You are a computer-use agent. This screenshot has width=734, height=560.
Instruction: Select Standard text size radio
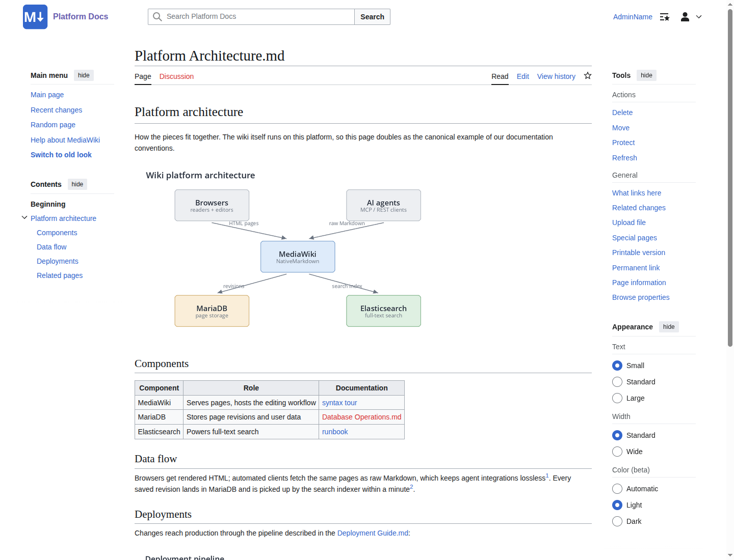[x=617, y=382]
